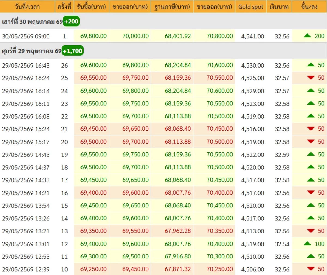Click the timestamp 29/05/2569 15:17
The image size is (327, 275).
coord(26,142)
